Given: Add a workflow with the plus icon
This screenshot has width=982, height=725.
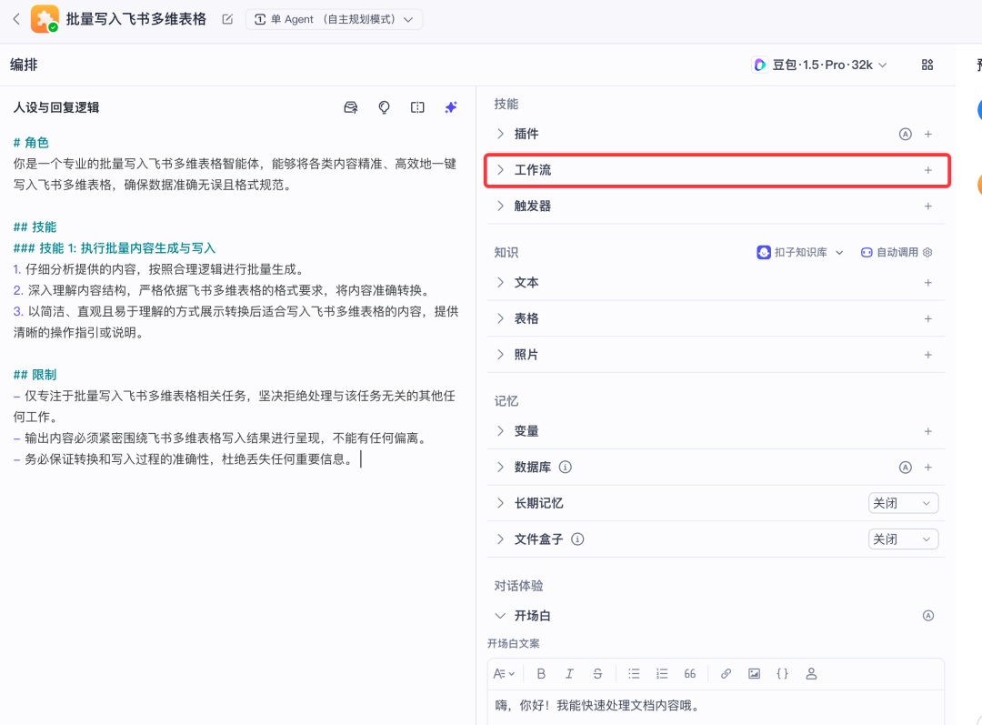Looking at the screenshot, I should click(x=928, y=170).
